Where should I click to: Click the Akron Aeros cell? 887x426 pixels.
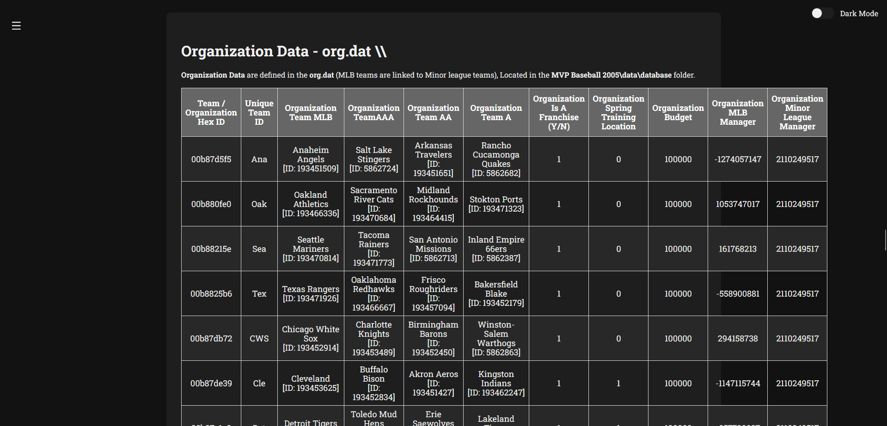pyautogui.click(x=434, y=383)
